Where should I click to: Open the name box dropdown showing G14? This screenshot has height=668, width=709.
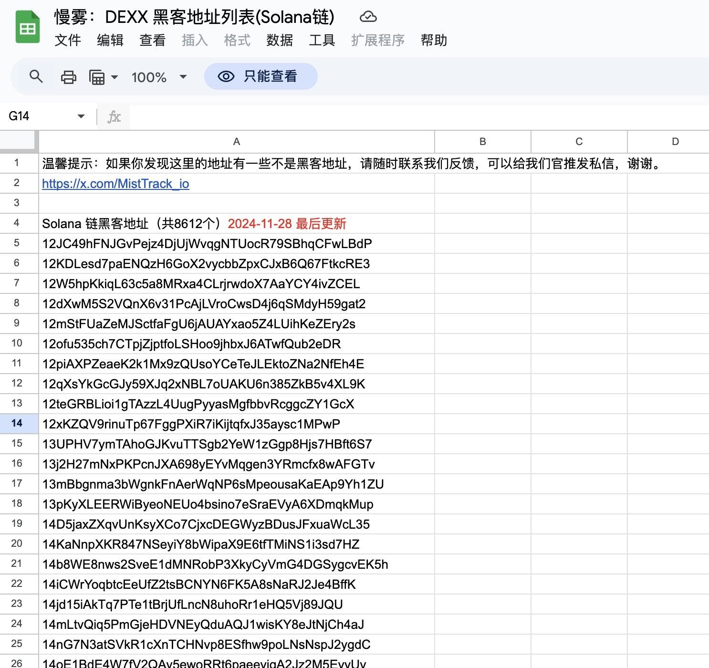point(80,116)
